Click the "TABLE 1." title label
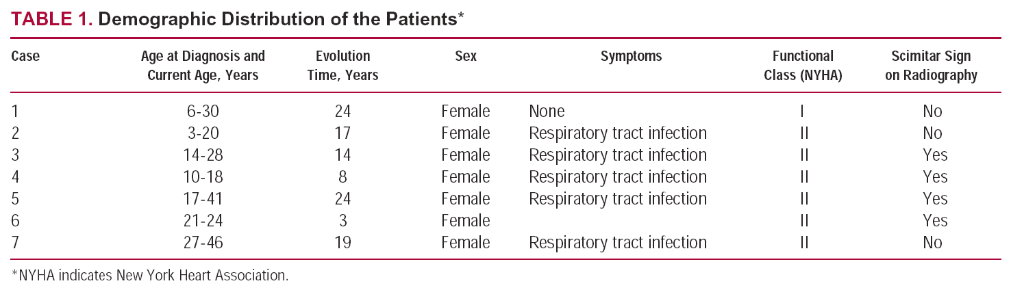The image size is (1011, 290). point(52,19)
